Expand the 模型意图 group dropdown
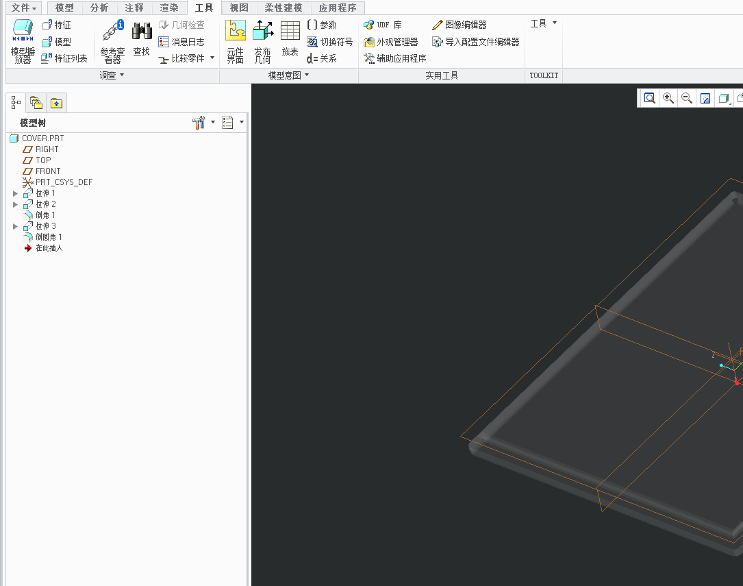This screenshot has height=586, width=743. (307, 75)
